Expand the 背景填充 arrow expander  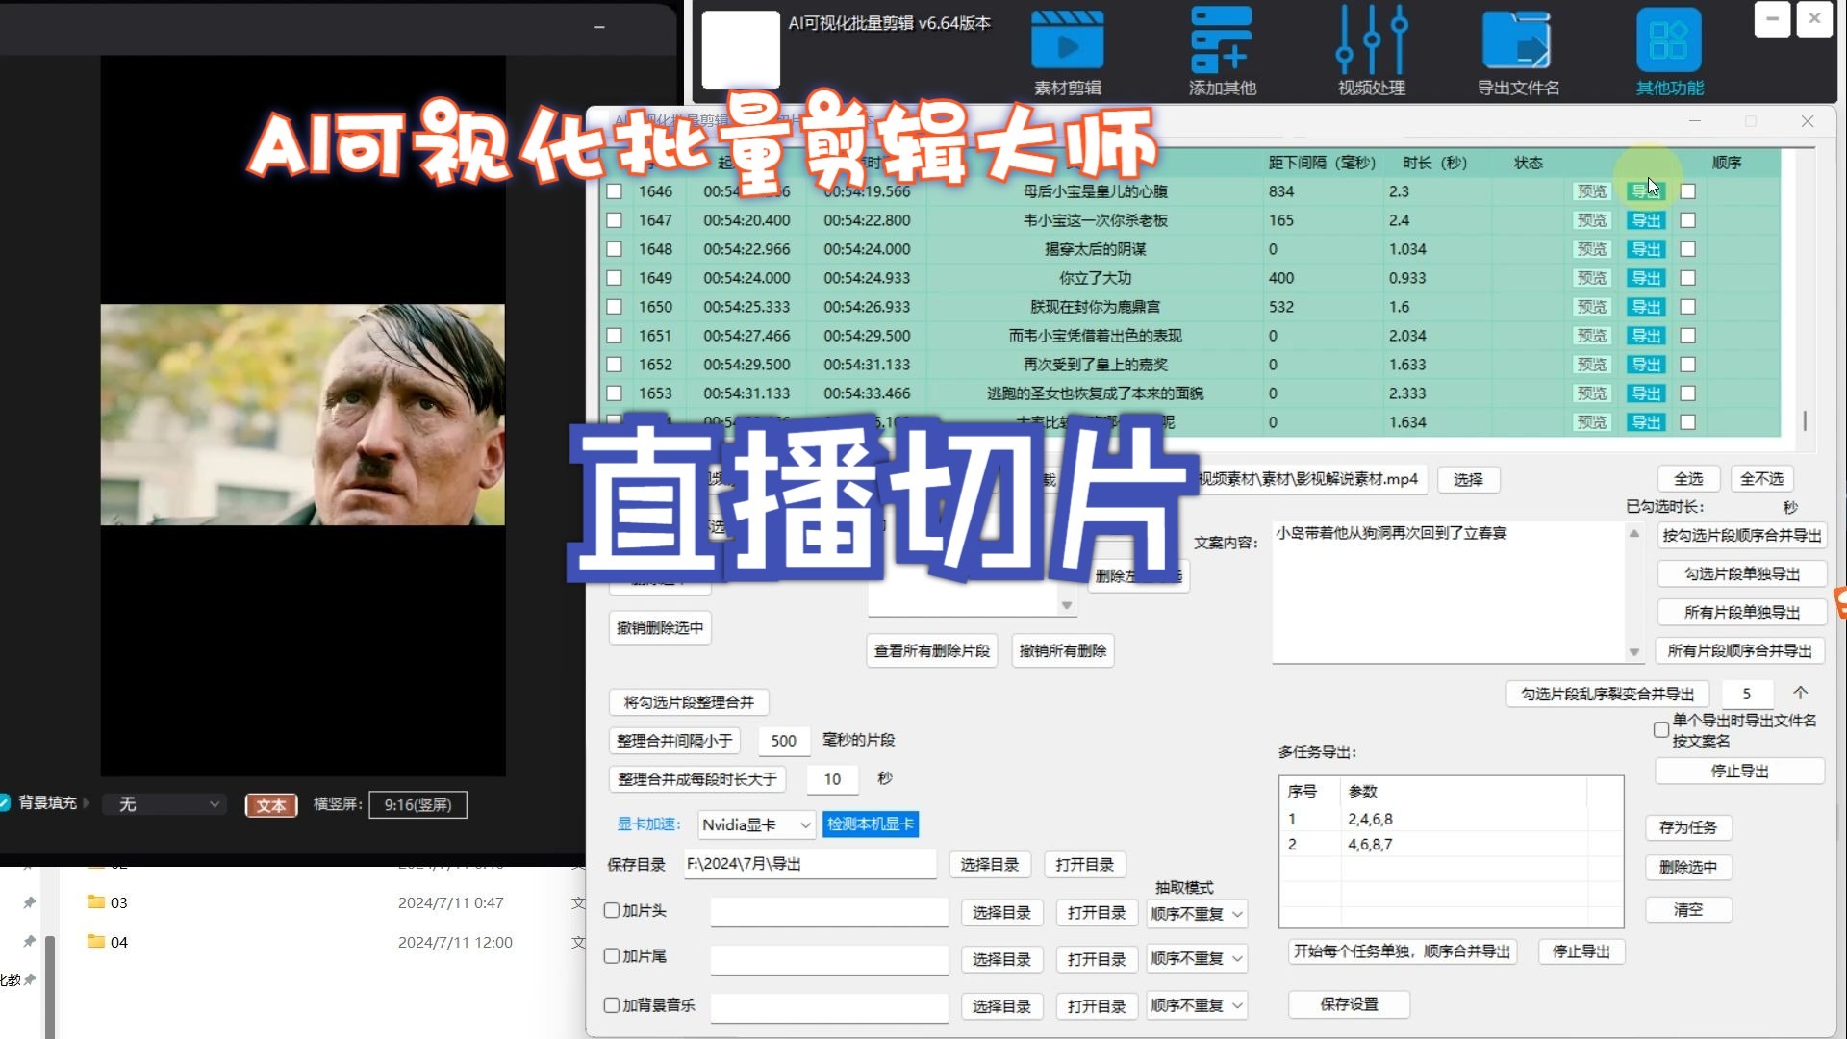87,803
